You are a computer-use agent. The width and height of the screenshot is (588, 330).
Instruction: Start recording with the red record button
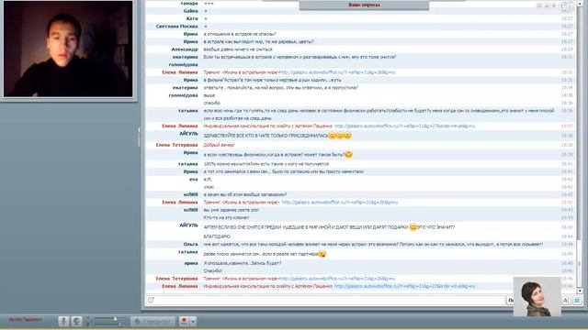pyautogui.click(x=184, y=321)
